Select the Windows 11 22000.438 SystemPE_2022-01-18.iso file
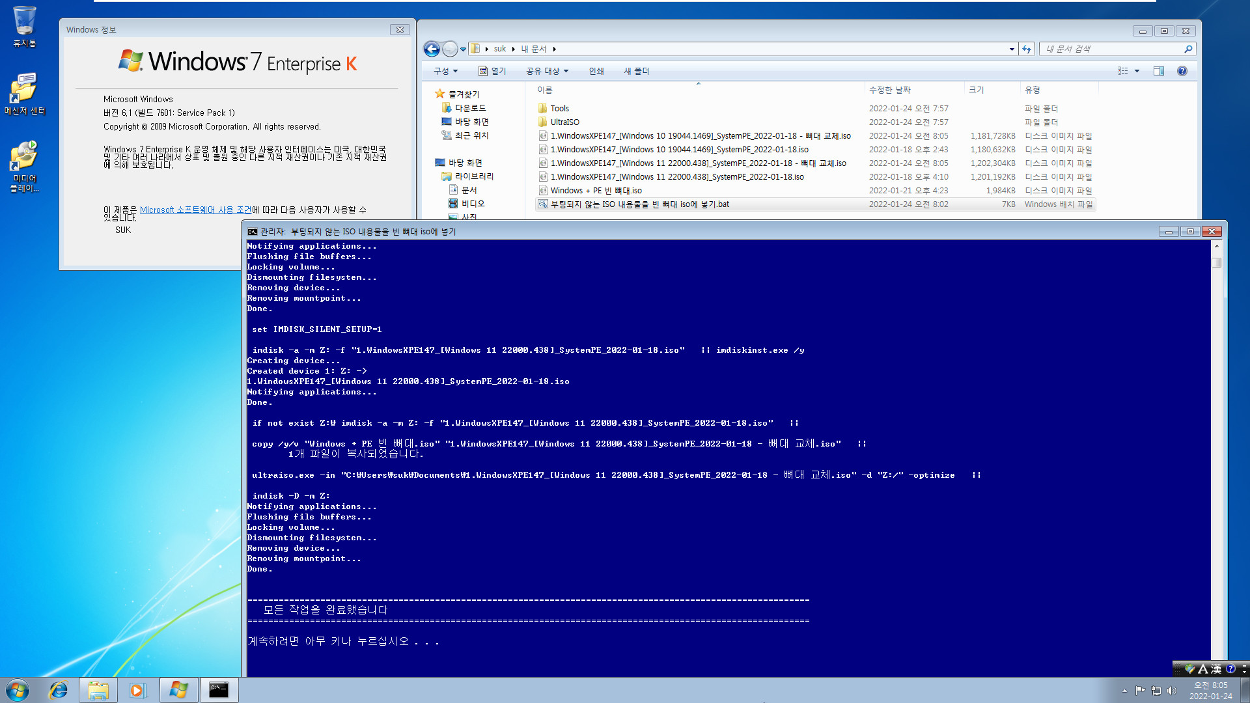This screenshot has height=703, width=1250. pos(677,177)
